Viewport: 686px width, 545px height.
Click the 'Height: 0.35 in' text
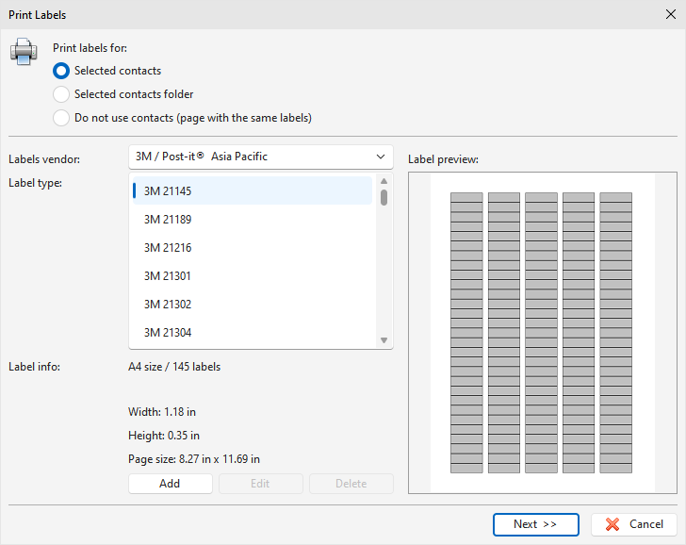(x=164, y=436)
